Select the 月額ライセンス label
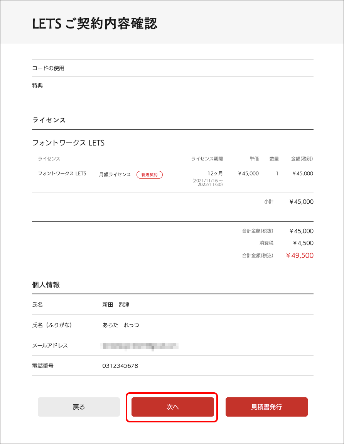Image resolution: width=344 pixels, height=444 pixels. 115,175
